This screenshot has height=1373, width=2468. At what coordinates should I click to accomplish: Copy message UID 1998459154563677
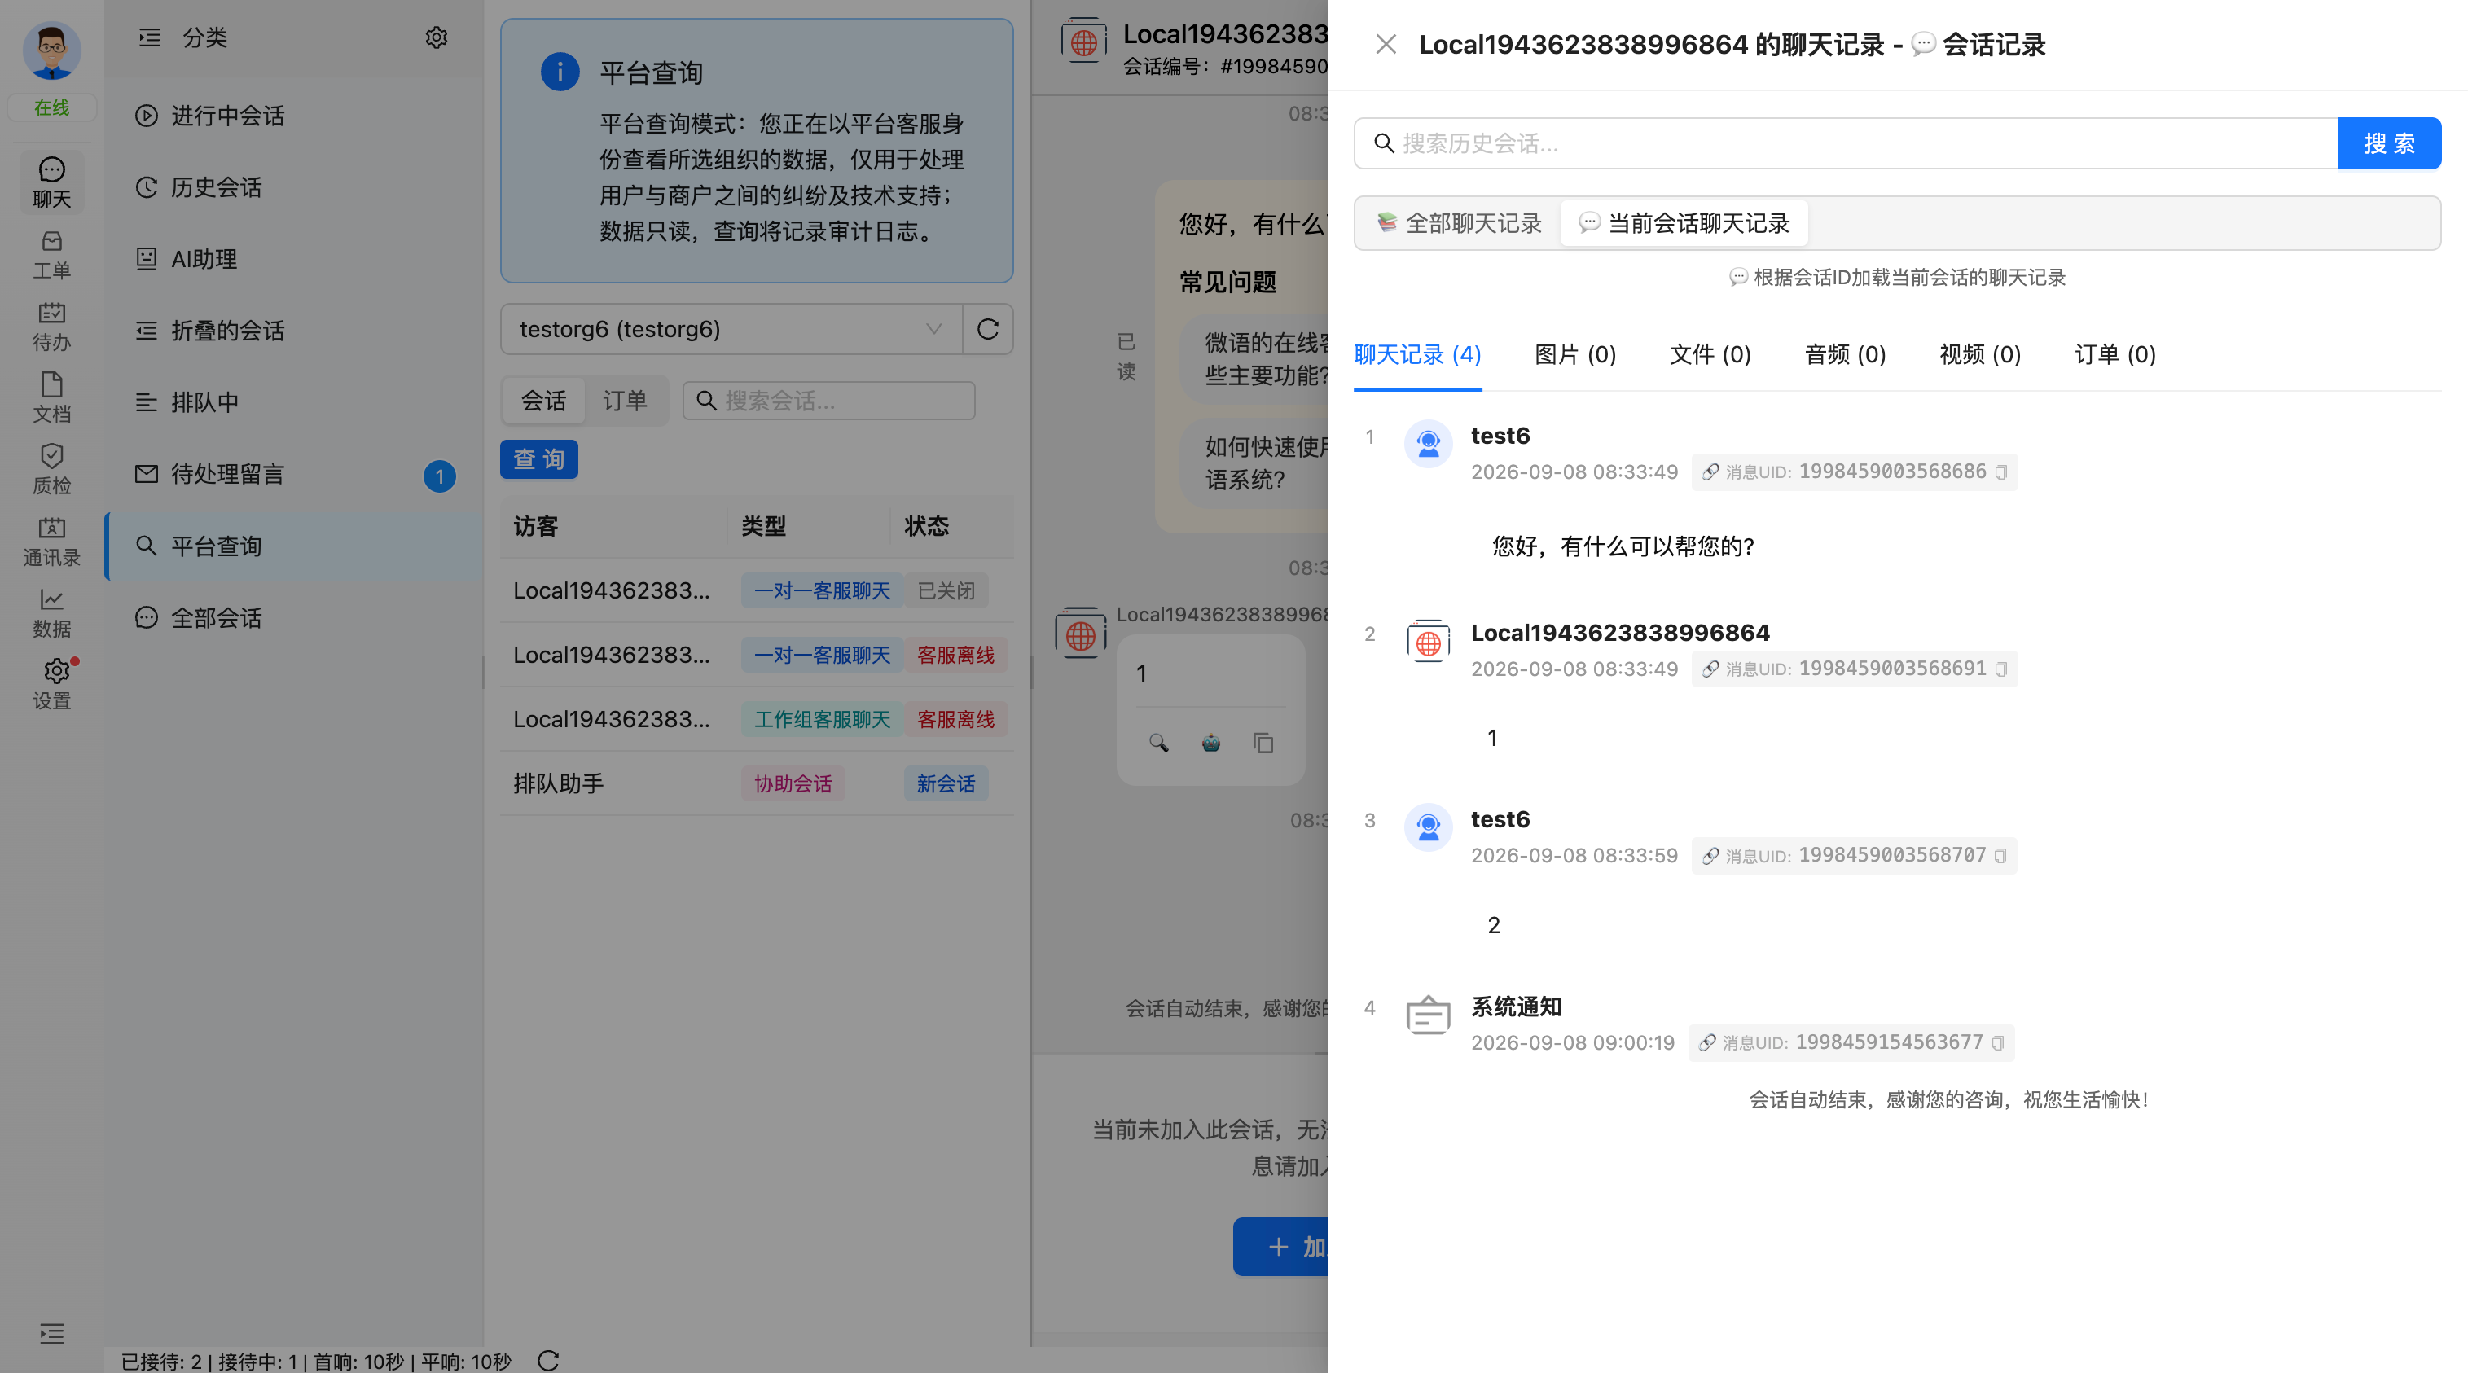coord(1997,1042)
